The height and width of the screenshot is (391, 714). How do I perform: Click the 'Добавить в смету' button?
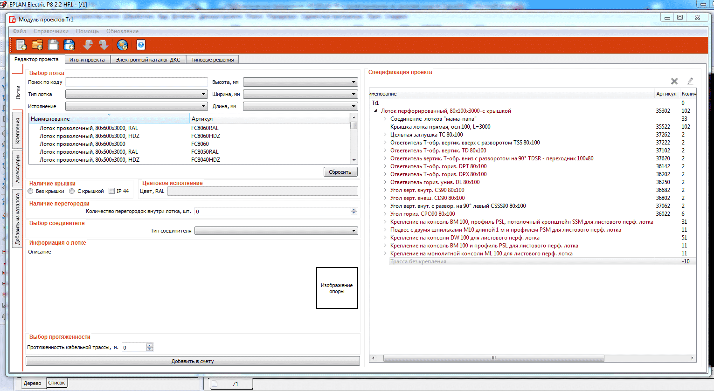(x=193, y=361)
